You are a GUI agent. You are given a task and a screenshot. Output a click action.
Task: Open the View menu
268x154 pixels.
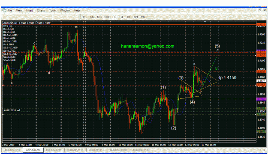(x=19, y=10)
